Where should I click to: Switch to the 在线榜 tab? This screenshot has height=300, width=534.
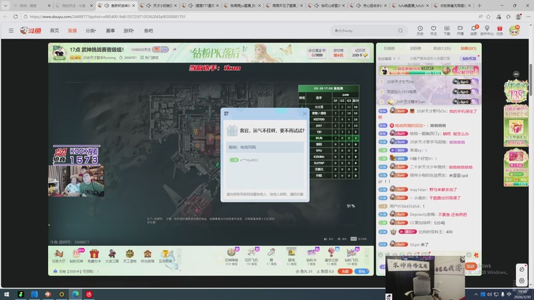click(389, 48)
